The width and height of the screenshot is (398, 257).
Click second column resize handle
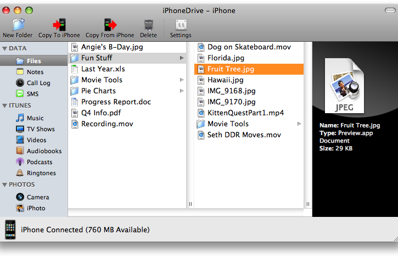(x=308, y=204)
